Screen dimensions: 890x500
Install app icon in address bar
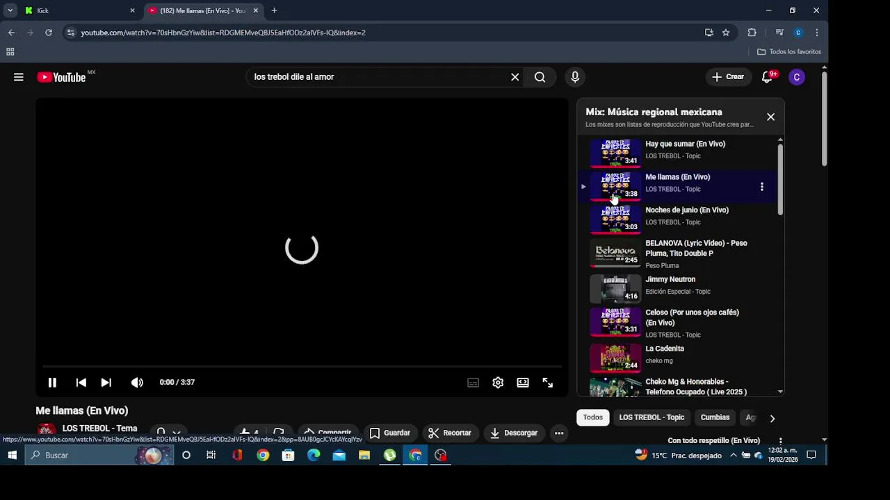tap(709, 33)
